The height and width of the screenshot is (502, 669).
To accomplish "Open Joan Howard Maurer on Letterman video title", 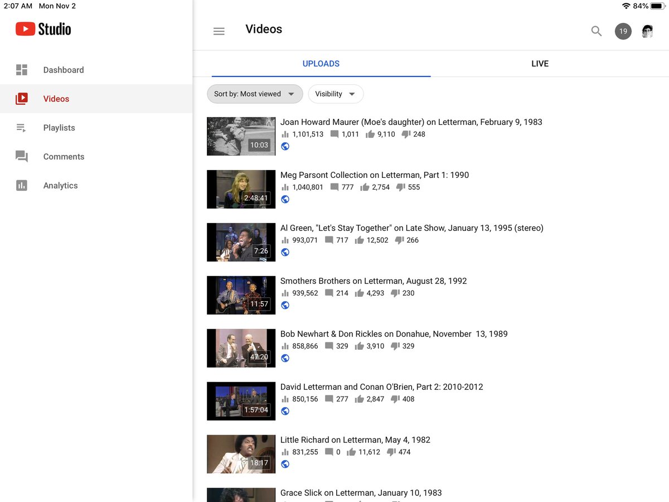I will pyautogui.click(x=411, y=122).
